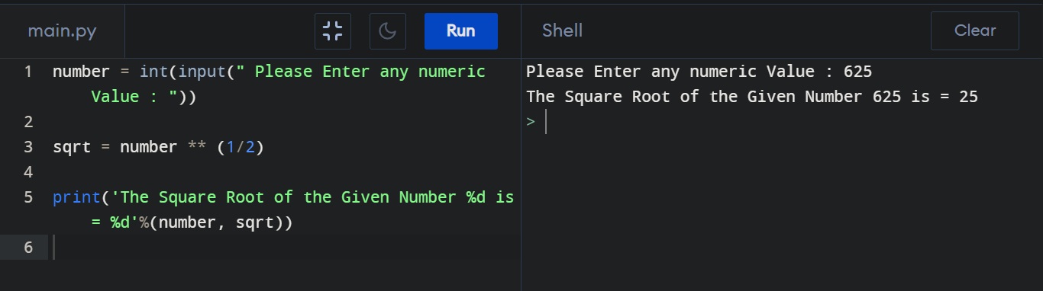Select the main.py file tab
Screen dimensions: 1043x291
tap(63, 31)
